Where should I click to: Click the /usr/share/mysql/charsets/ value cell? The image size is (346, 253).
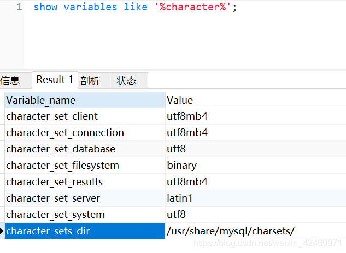tap(255, 231)
